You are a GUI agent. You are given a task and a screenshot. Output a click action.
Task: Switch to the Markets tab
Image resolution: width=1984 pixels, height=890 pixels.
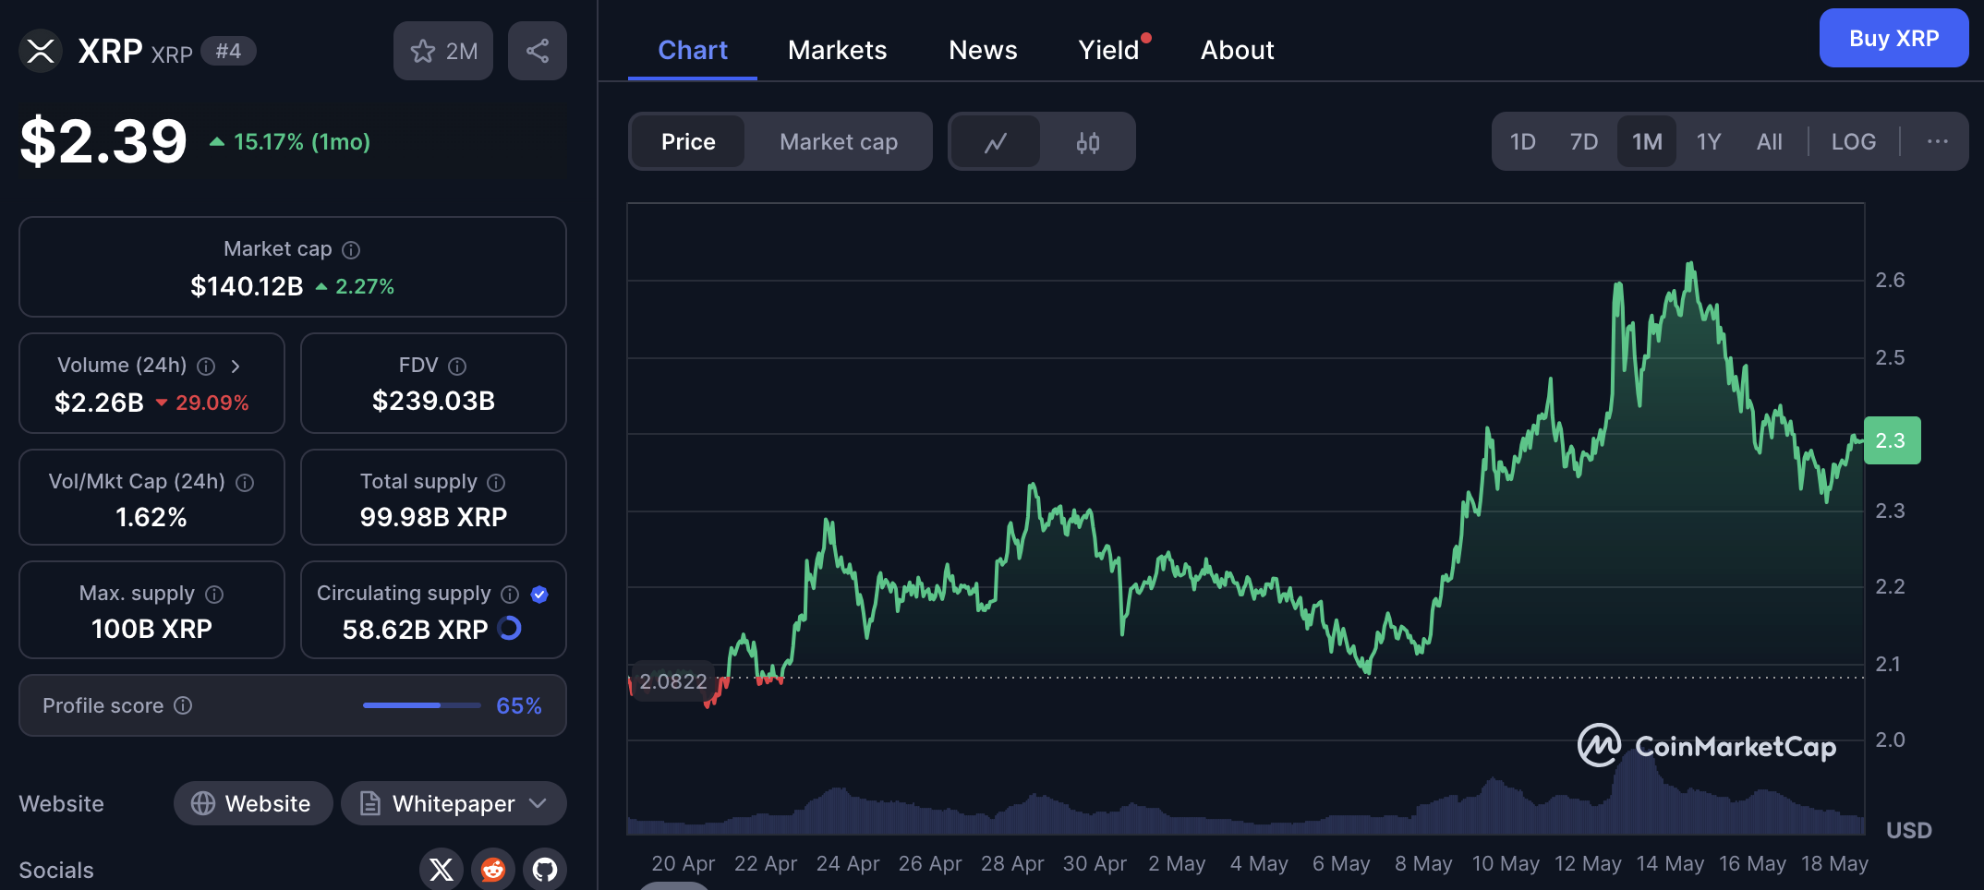point(837,50)
